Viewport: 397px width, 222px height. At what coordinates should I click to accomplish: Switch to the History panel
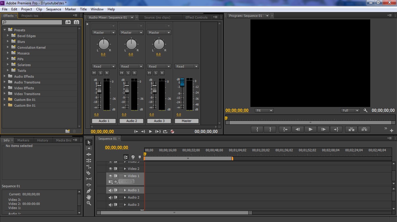43,140
